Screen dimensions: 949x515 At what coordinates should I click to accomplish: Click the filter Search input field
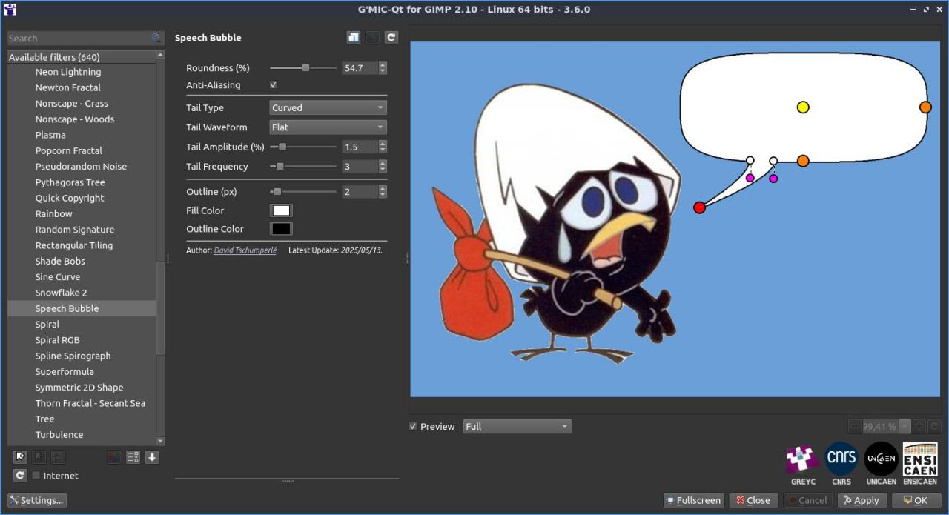coord(78,38)
